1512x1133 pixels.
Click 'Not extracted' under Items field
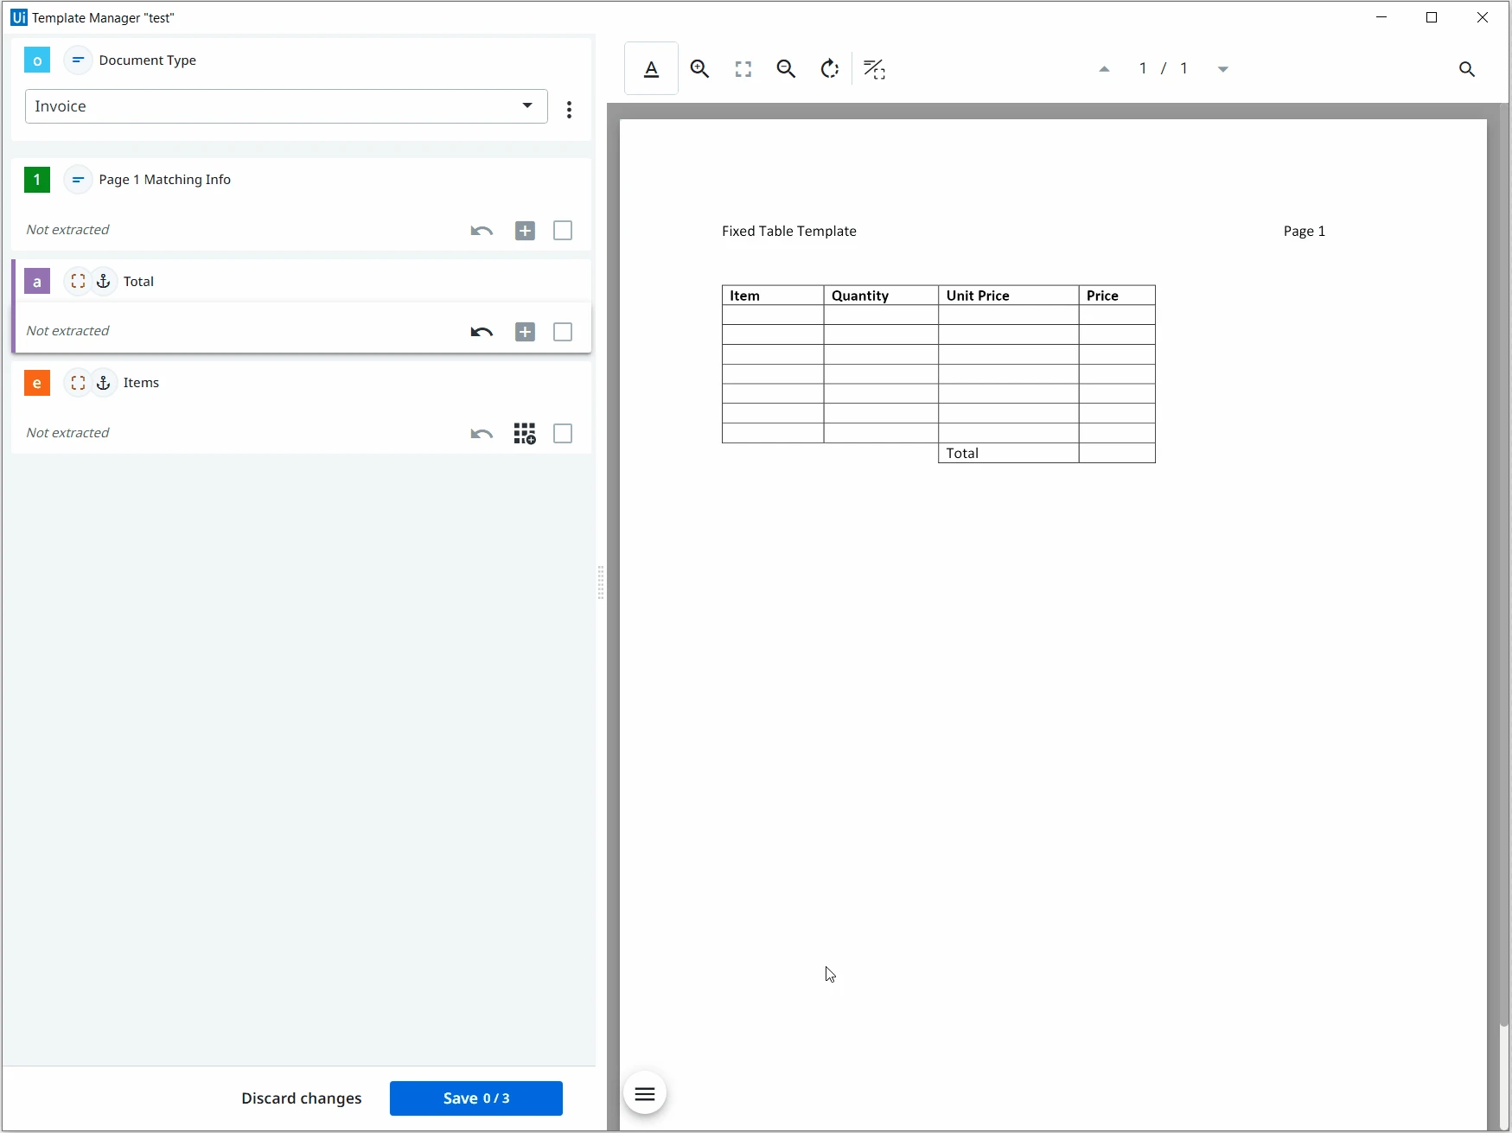(67, 433)
